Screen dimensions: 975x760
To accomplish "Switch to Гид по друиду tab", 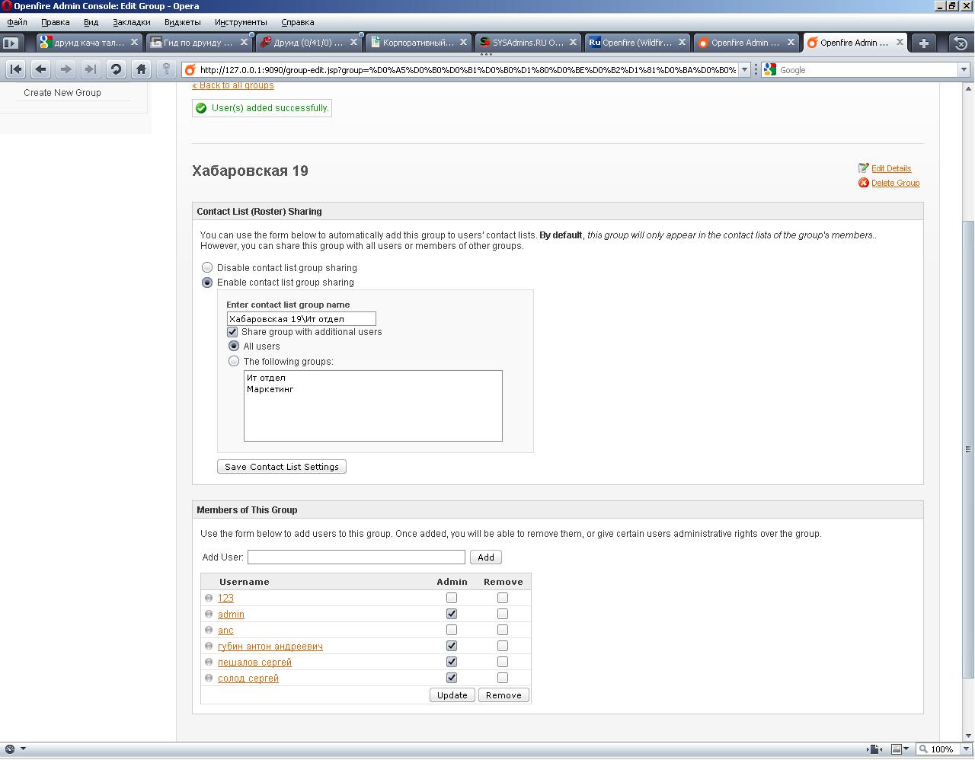I will point(198,43).
